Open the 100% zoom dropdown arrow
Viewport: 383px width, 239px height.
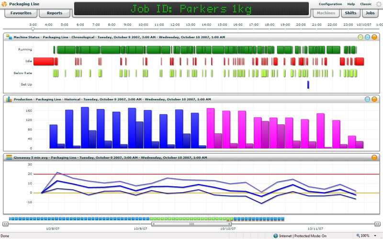[375, 236]
